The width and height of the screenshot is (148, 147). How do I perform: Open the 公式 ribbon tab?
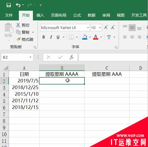(x=77, y=15)
